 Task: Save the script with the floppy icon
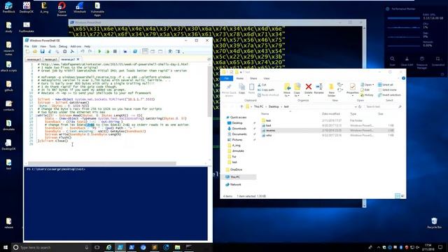tap(42, 51)
